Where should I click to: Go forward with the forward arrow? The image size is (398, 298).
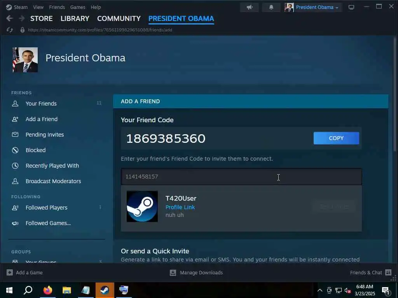click(x=22, y=19)
